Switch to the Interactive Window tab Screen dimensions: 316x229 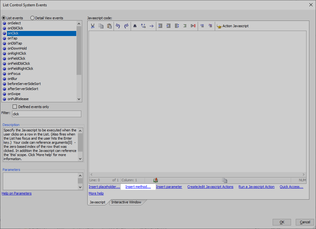click(x=126, y=202)
